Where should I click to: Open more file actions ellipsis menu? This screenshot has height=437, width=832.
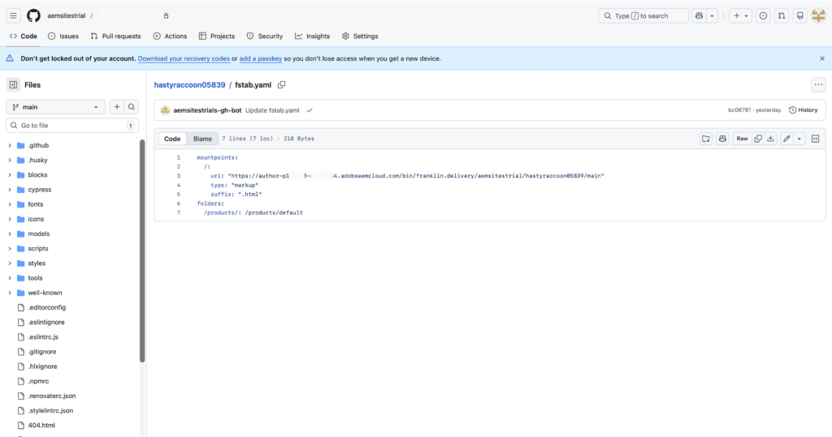point(818,85)
